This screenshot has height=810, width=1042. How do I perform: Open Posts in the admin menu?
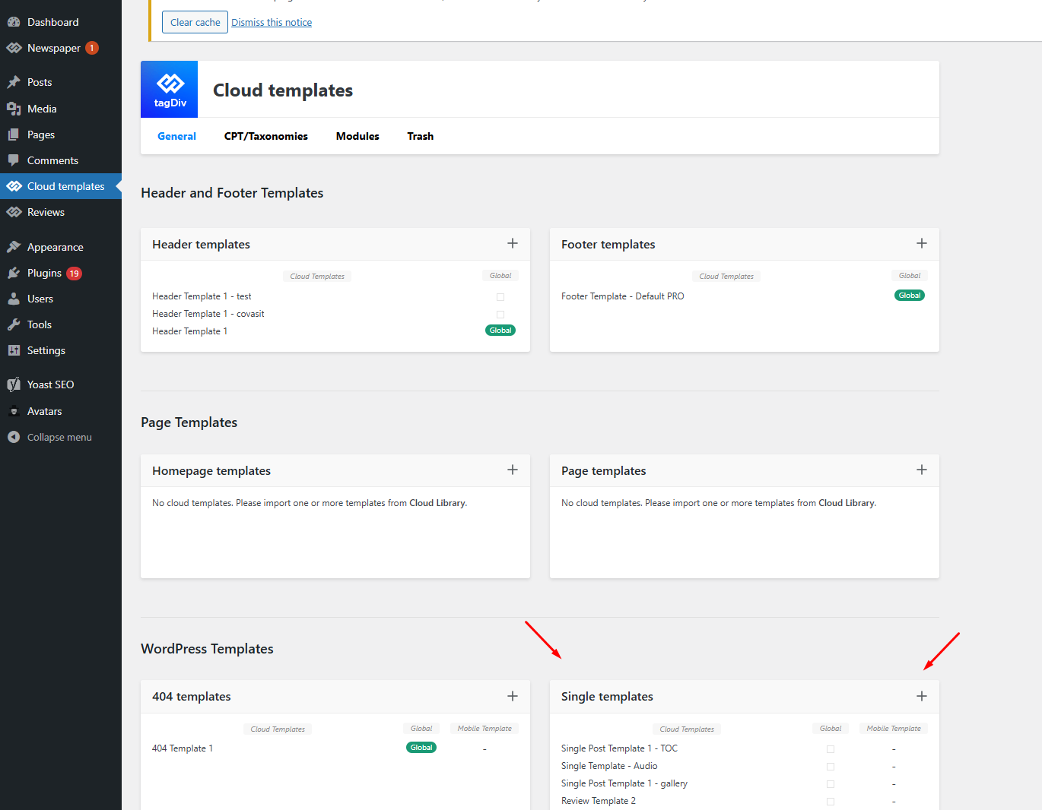[x=40, y=82]
